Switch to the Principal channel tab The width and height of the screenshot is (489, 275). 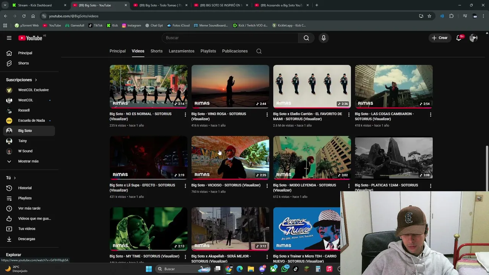[x=118, y=51]
